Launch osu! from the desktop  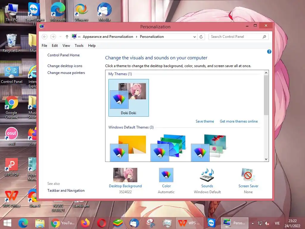(x=12, y=136)
